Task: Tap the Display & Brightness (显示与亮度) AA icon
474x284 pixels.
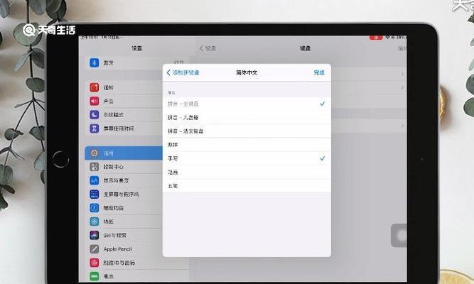Action: point(95,180)
